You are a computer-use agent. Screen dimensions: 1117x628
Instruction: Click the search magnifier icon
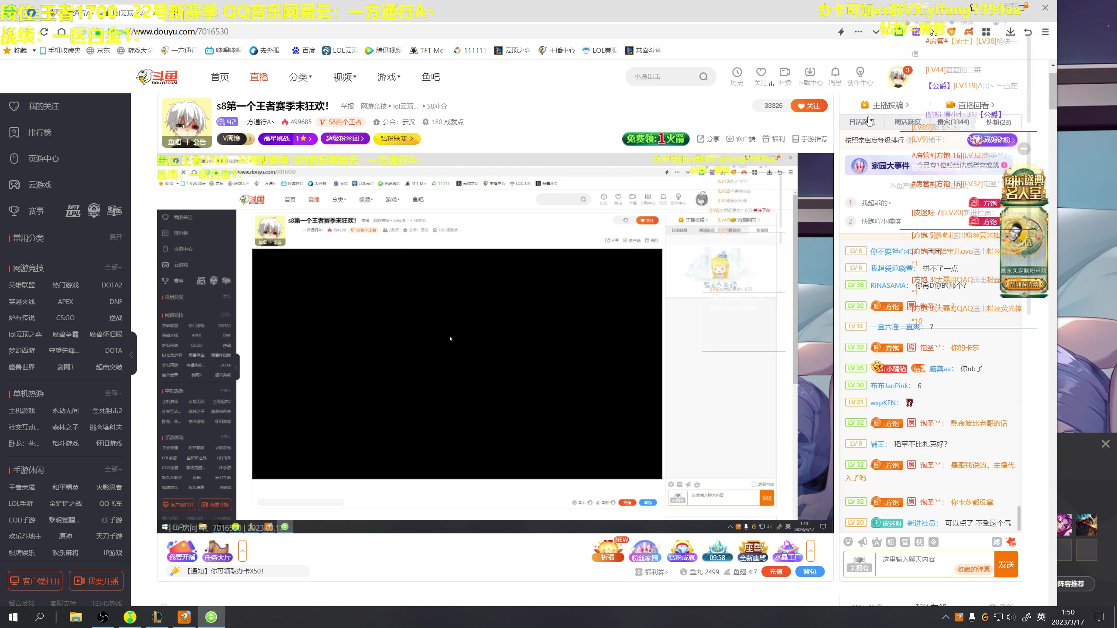tap(703, 77)
